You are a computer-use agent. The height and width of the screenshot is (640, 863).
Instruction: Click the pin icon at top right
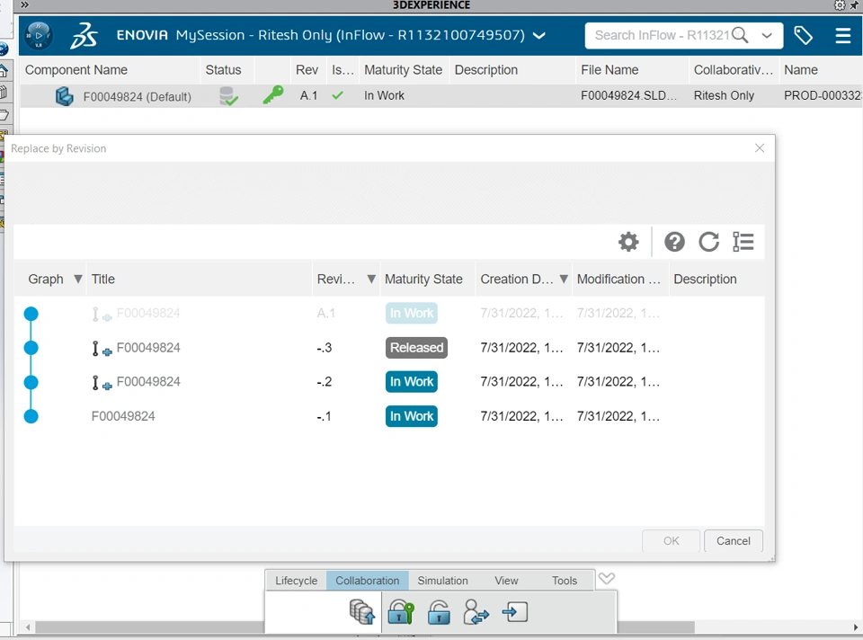pyautogui.click(x=855, y=5)
